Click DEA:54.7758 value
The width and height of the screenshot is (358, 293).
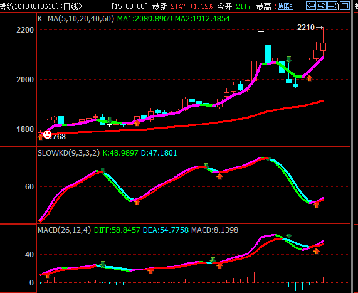166,230
